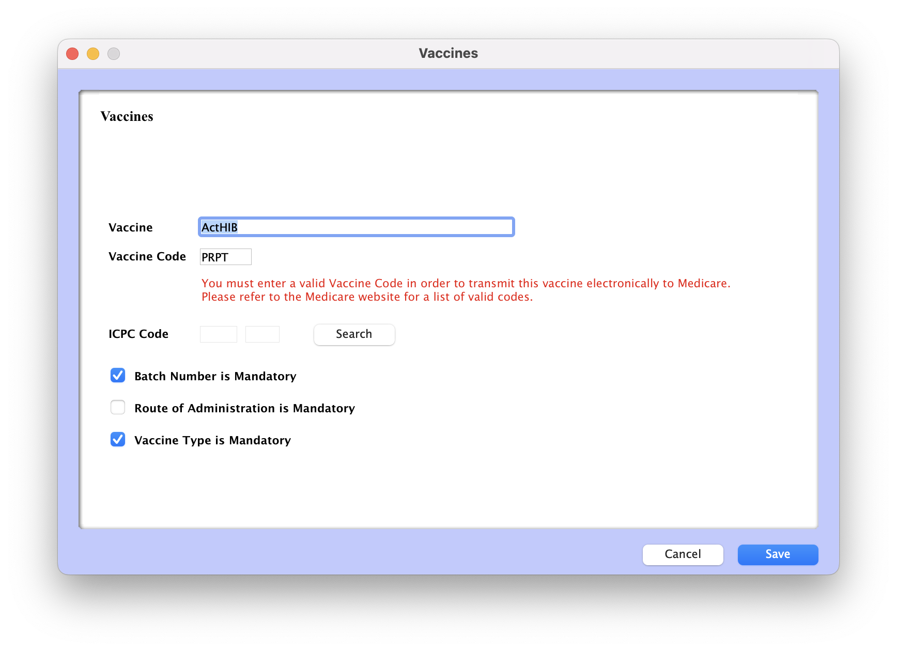Screen dimensions: 897x651
Task: Click the ICPC Code field label
Action: click(138, 334)
